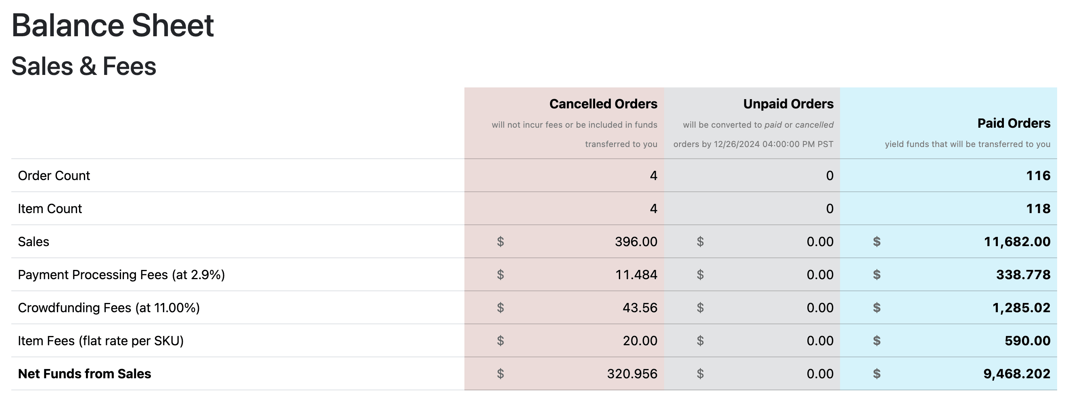Image resolution: width=1066 pixels, height=398 pixels.
Task: Click the cancelled item fees value 20.00
Action: [x=640, y=341]
